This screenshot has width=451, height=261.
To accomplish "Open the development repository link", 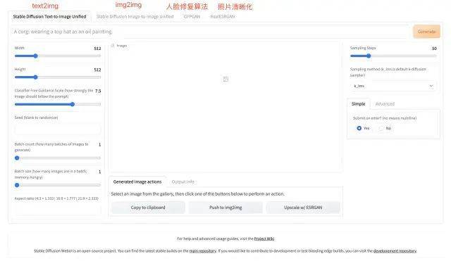I will 395,251.
